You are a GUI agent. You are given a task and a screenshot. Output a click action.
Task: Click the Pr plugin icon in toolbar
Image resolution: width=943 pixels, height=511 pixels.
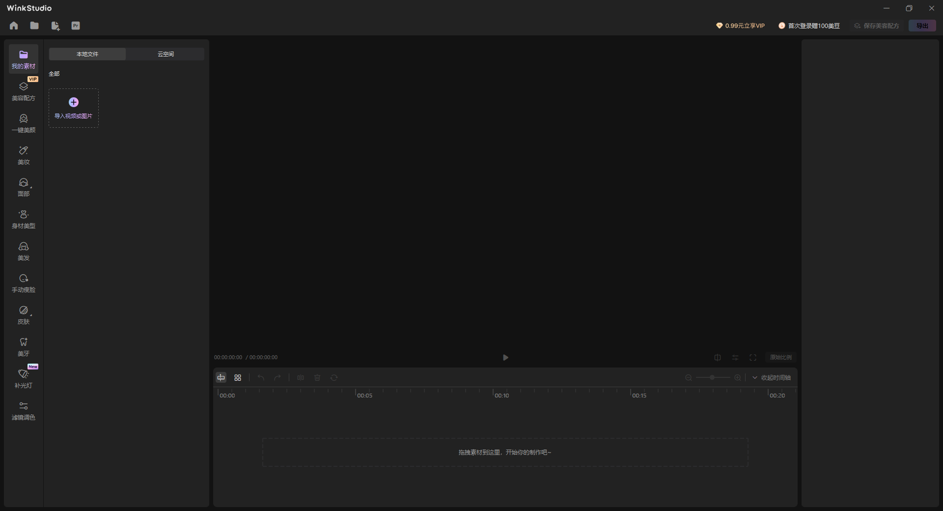76,26
